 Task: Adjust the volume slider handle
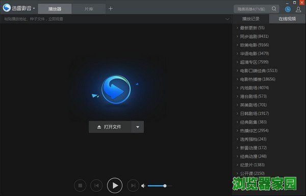165,186
